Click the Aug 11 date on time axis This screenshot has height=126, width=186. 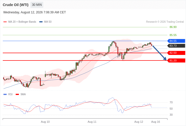92,122
